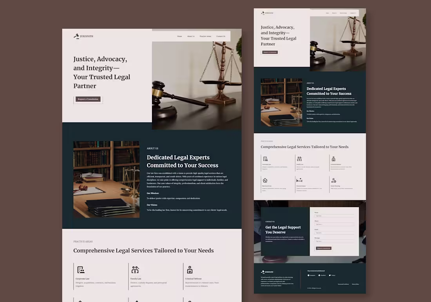Open the Instagram icon in the footer
The height and width of the screenshot is (302, 431).
(309, 275)
